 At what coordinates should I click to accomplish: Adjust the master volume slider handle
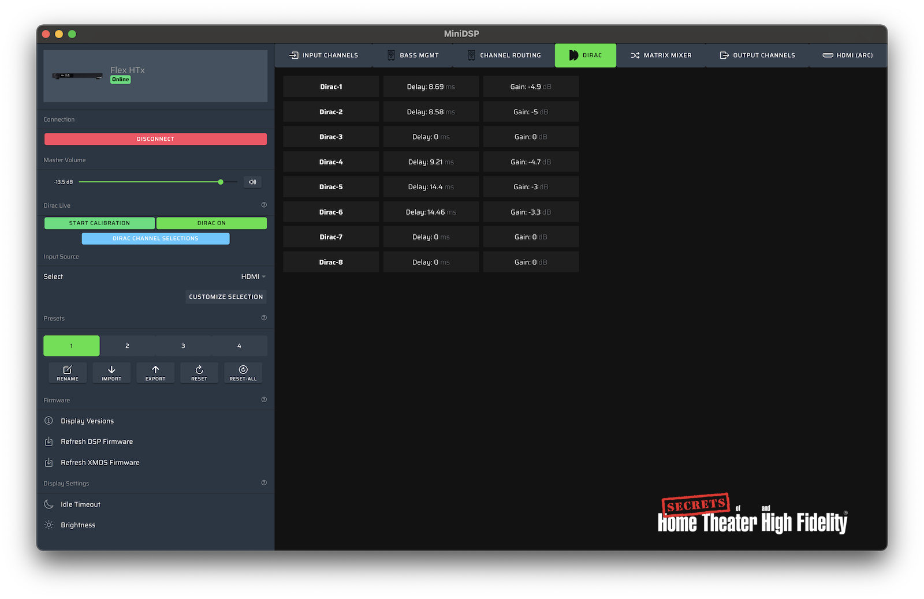tap(221, 182)
